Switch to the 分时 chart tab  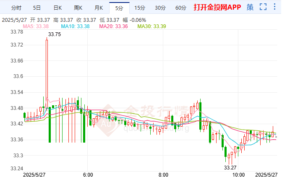(16, 8)
